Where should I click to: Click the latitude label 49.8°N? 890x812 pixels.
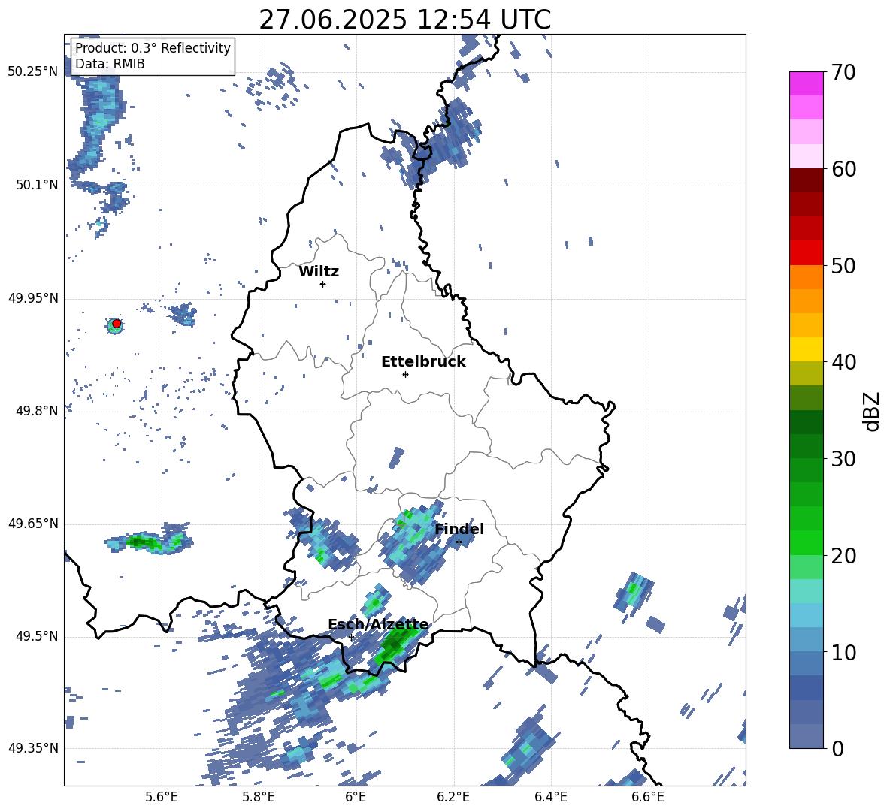pos(36,411)
